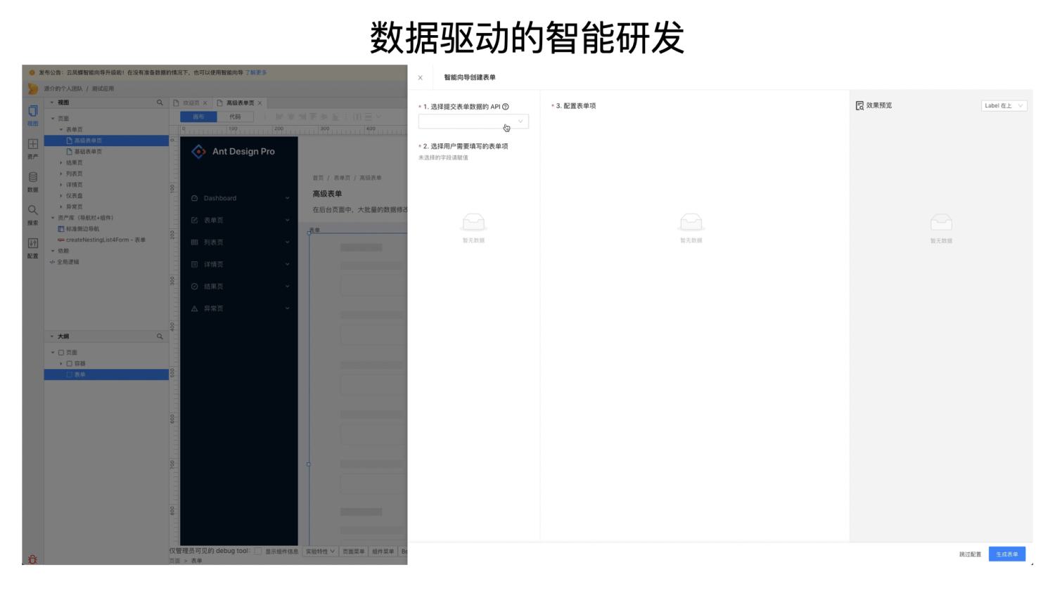Click the 生成表单 button
Image resolution: width=1055 pixels, height=593 pixels.
pyautogui.click(x=1006, y=554)
